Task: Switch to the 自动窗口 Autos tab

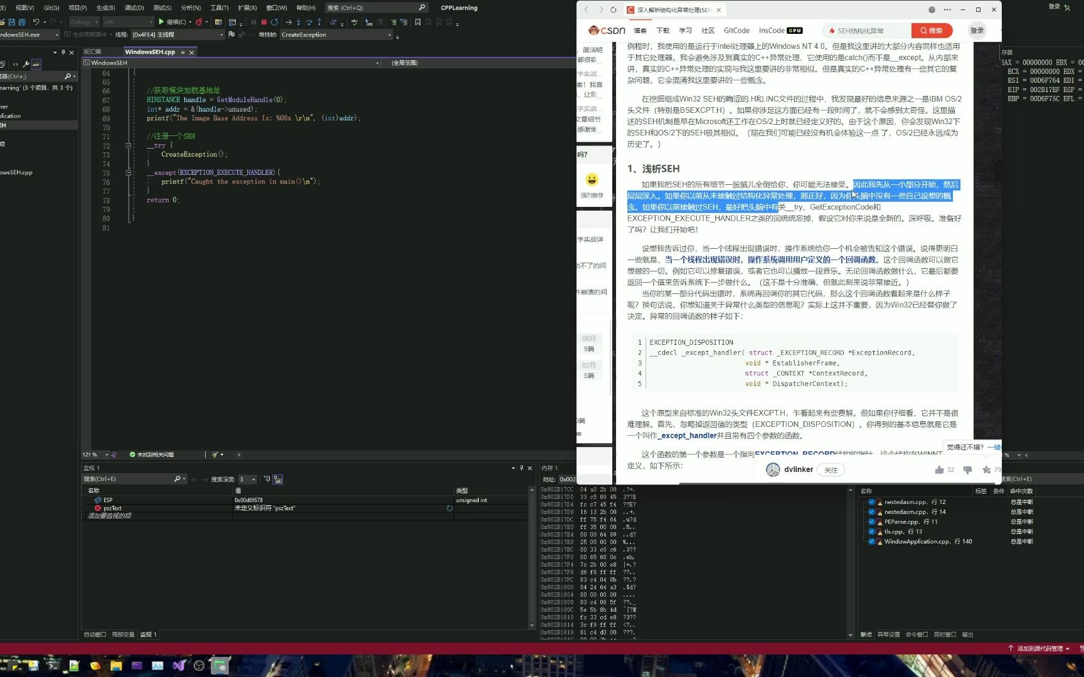Action: [95, 634]
